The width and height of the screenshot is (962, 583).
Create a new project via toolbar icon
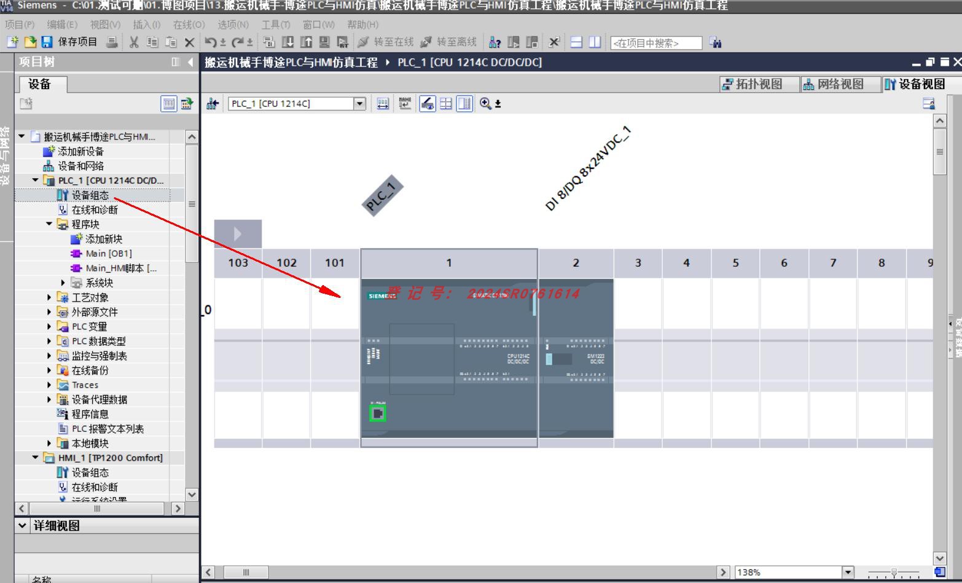12,42
